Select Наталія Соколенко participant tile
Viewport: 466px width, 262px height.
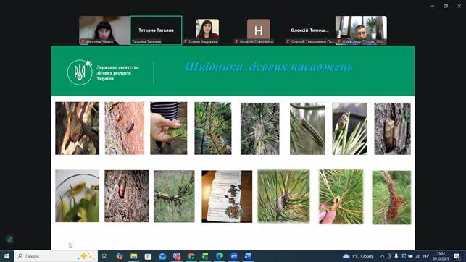258,30
